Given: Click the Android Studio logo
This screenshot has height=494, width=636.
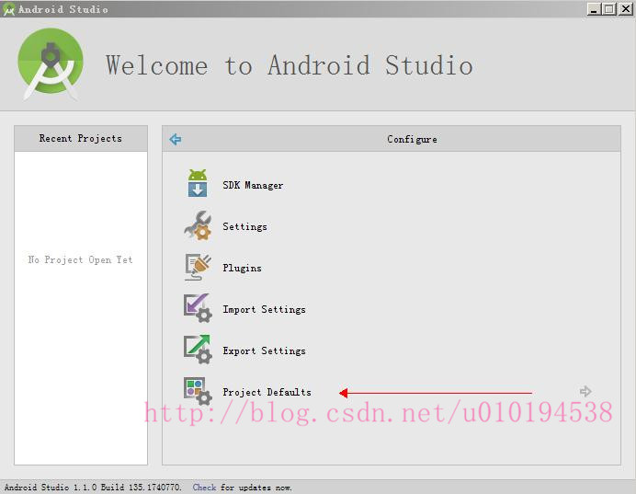Looking at the screenshot, I should pos(51,64).
